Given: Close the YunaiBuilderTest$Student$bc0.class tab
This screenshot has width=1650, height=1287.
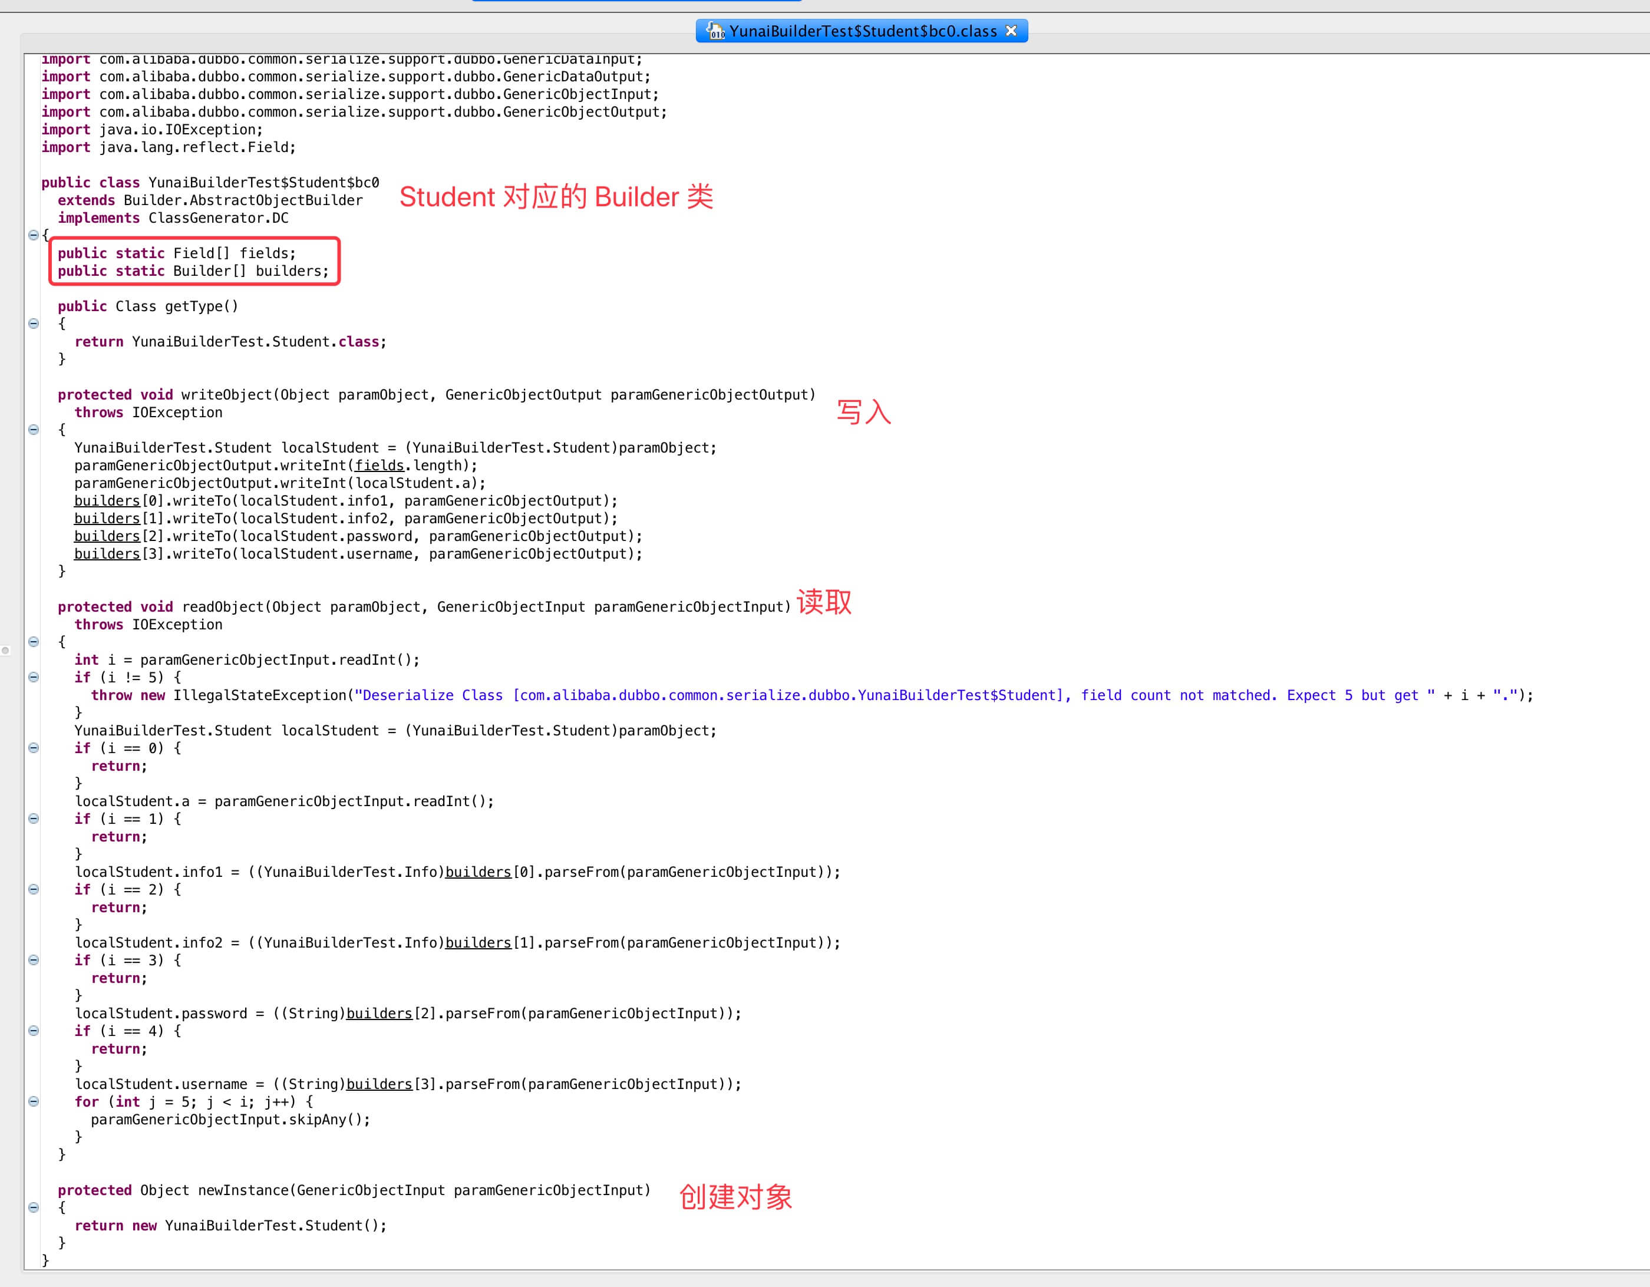Looking at the screenshot, I should (x=1011, y=31).
